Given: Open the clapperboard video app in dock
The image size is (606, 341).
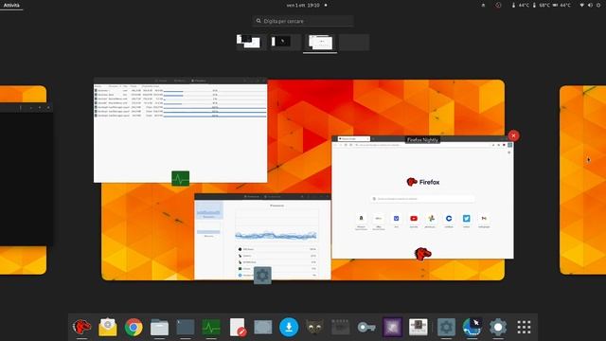Looking at the screenshot, I should click(340, 327).
